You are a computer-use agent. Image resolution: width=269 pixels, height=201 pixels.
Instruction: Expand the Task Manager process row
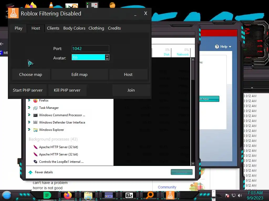coord(29,108)
